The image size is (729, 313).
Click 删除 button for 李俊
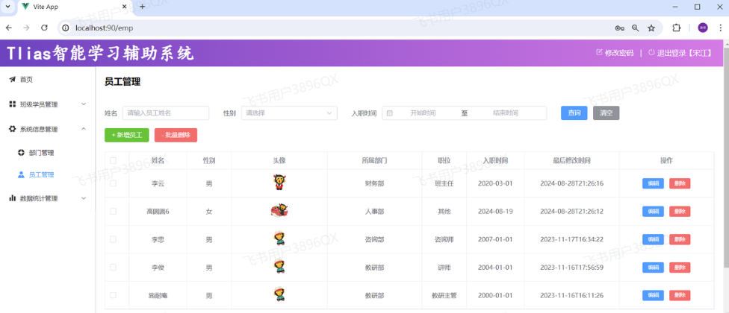click(x=680, y=268)
